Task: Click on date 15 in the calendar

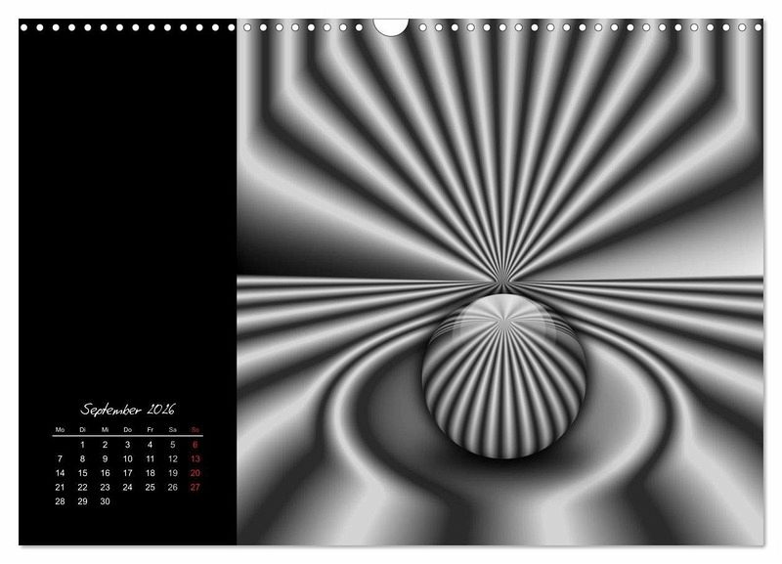Action: point(82,473)
